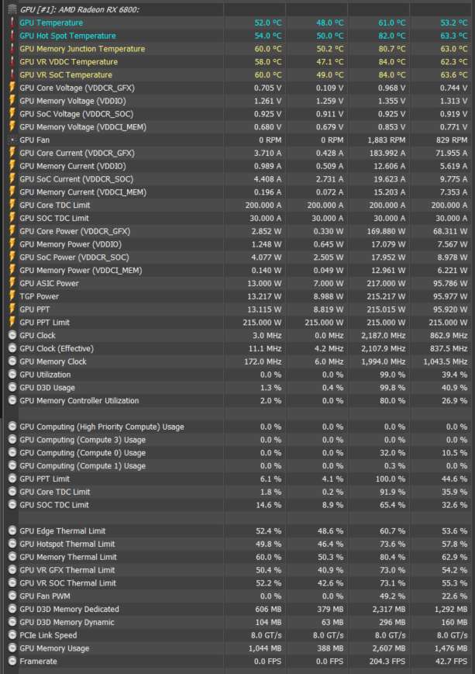
Task: Select the GPU Temperature sensor label
Action: pos(51,22)
